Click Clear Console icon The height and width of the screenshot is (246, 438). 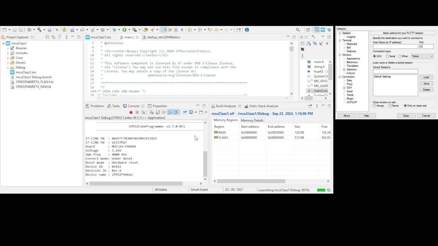pyautogui.click(x=152, y=112)
